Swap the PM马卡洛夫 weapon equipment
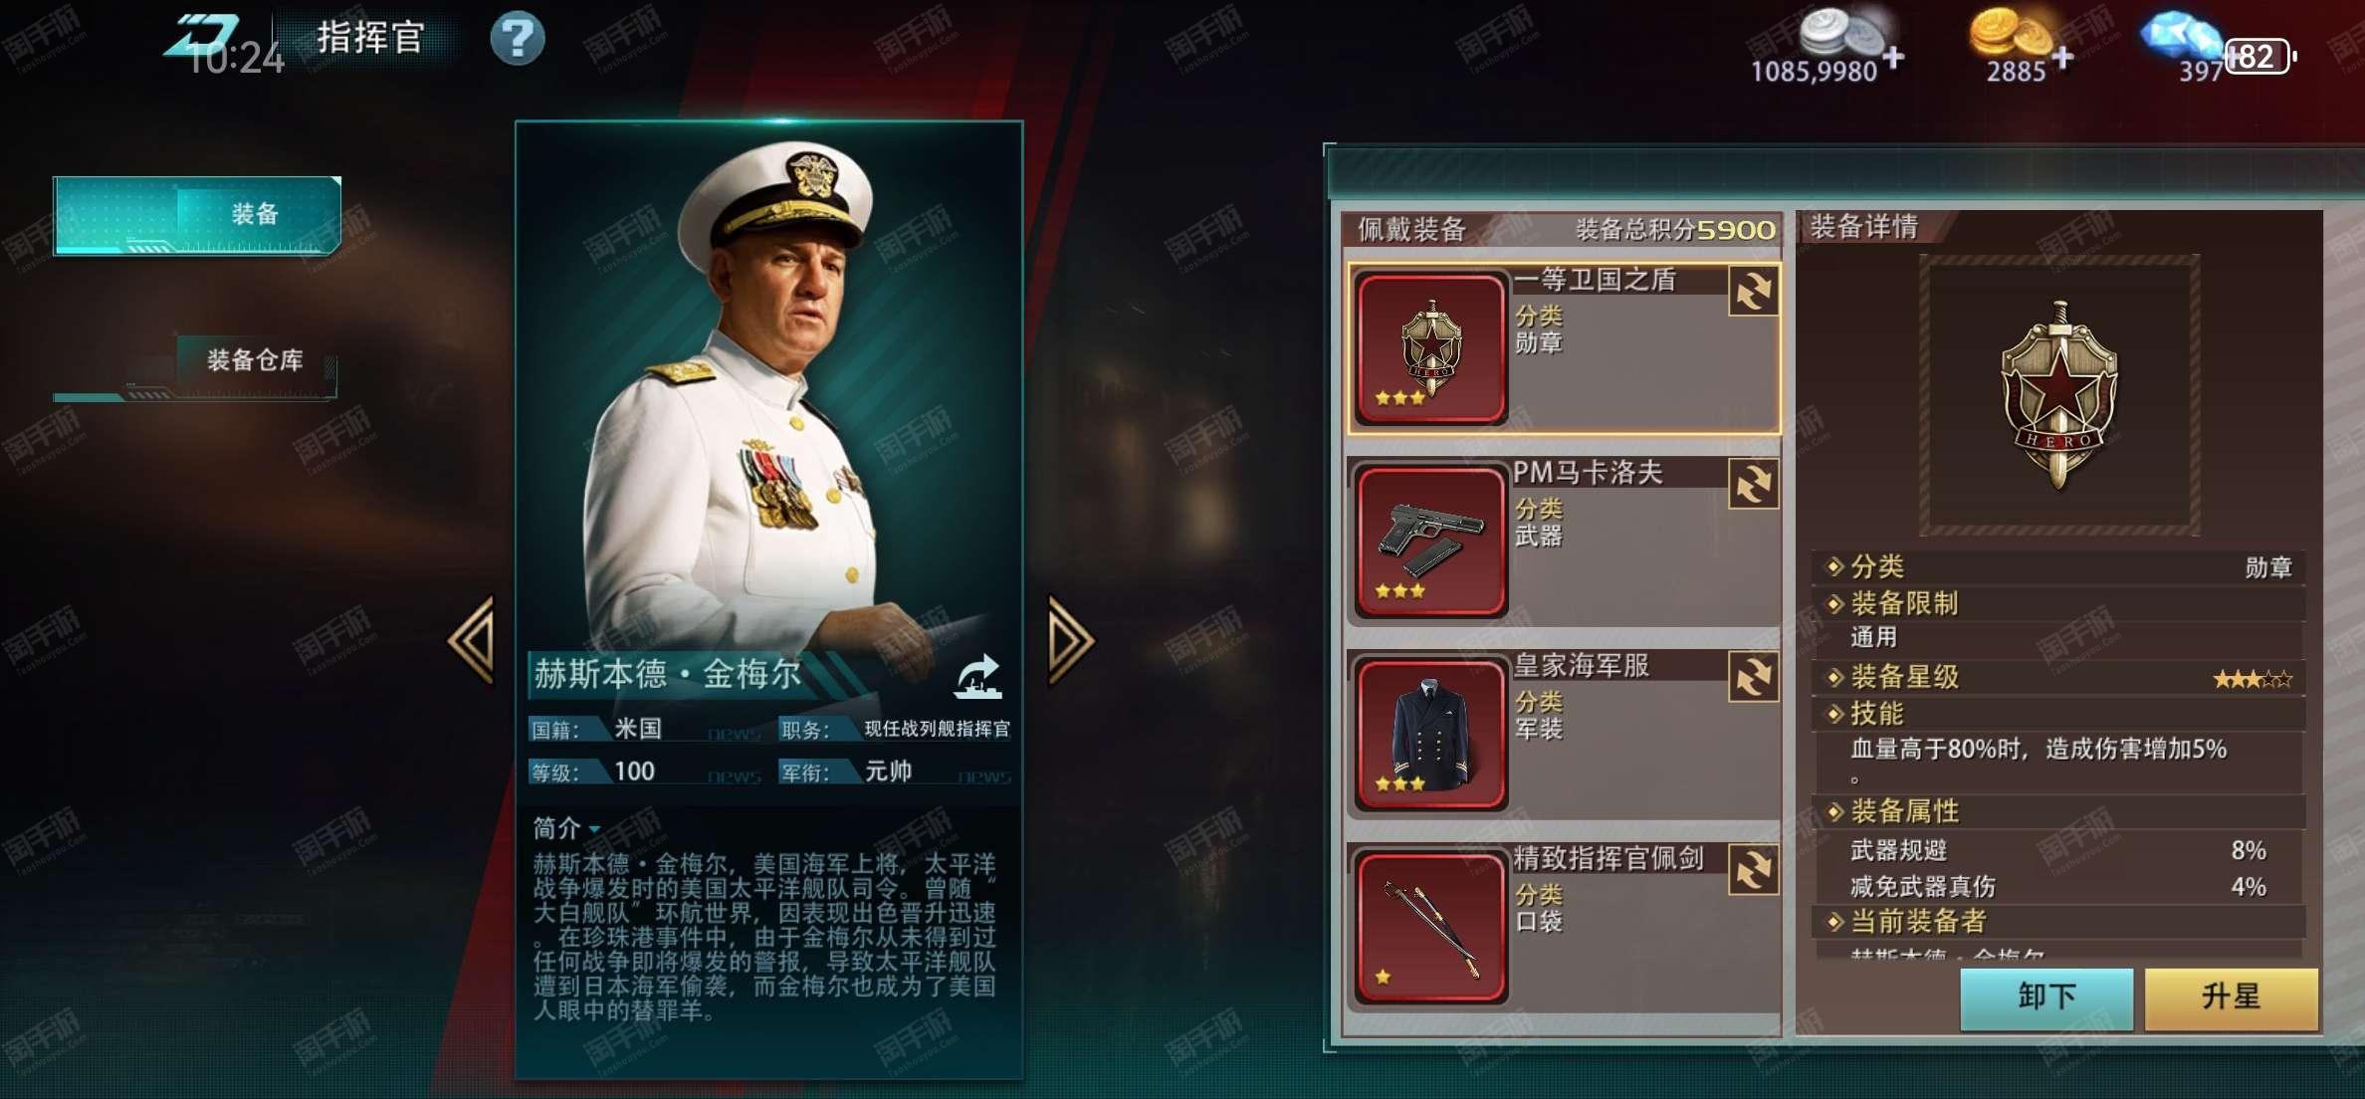The height and width of the screenshot is (1099, 2365). click(1753, 485)
